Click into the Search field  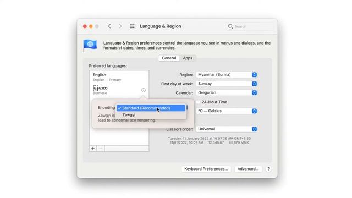coord(250,26)
